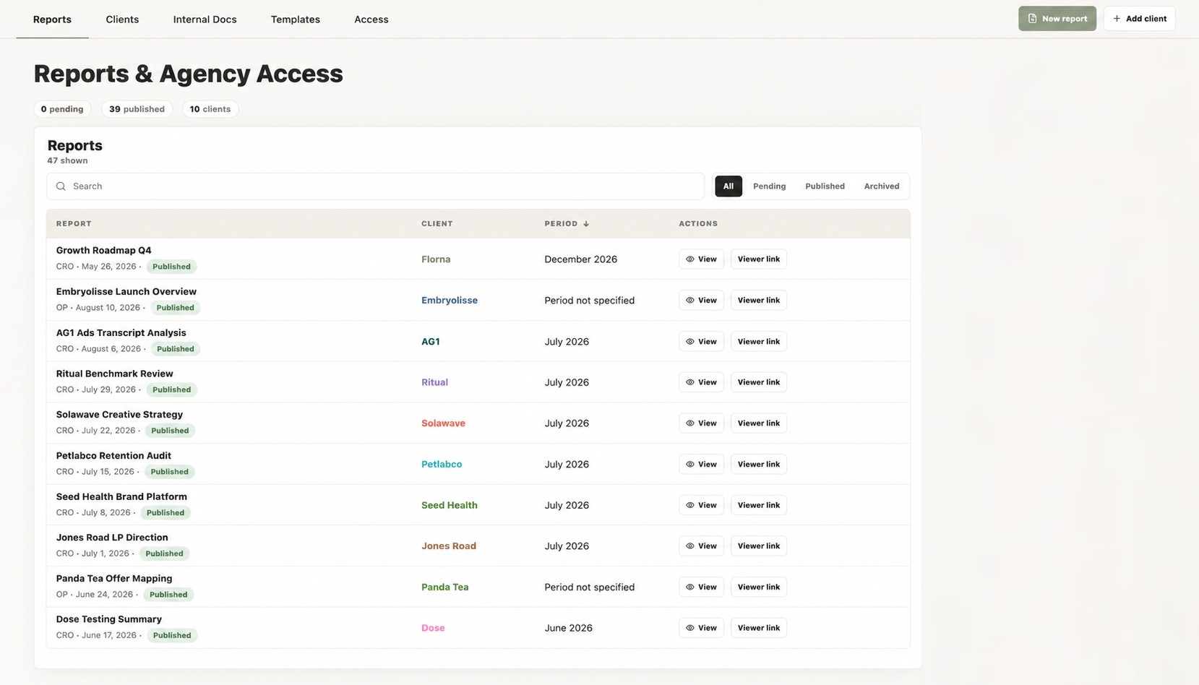Click the '10 clients' stat pill
The height and width of the screenshot is (685, 1199).
coord(210,109)
